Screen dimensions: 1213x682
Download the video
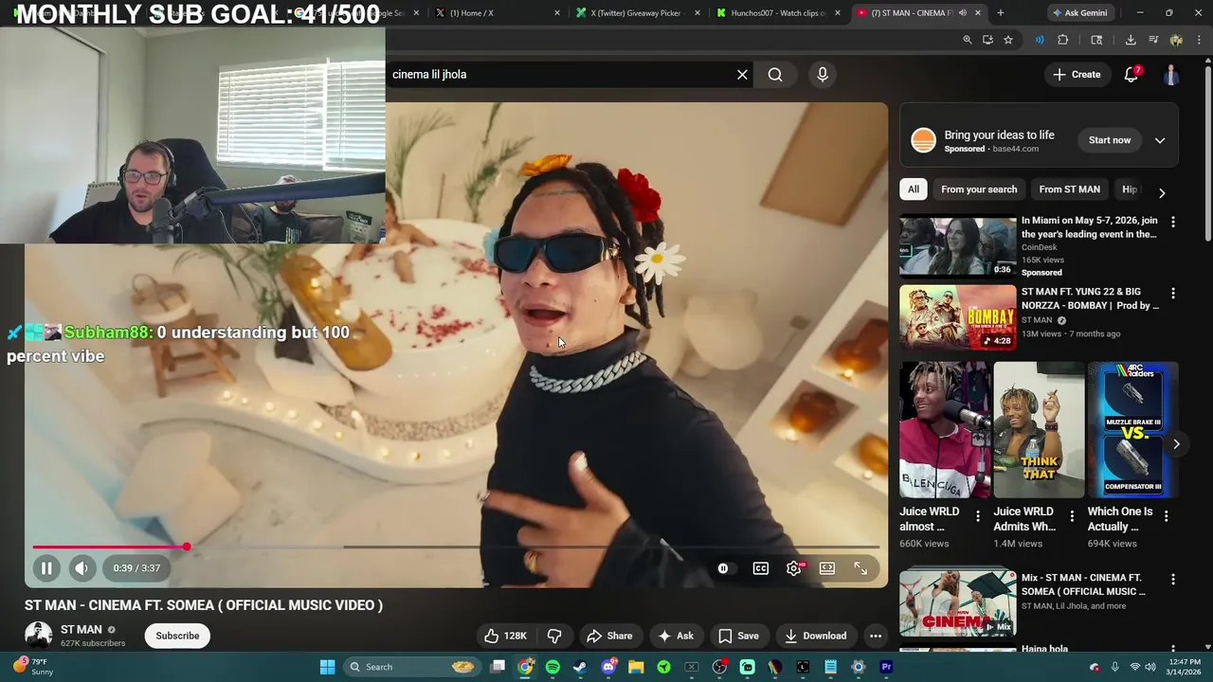point(815,636)
